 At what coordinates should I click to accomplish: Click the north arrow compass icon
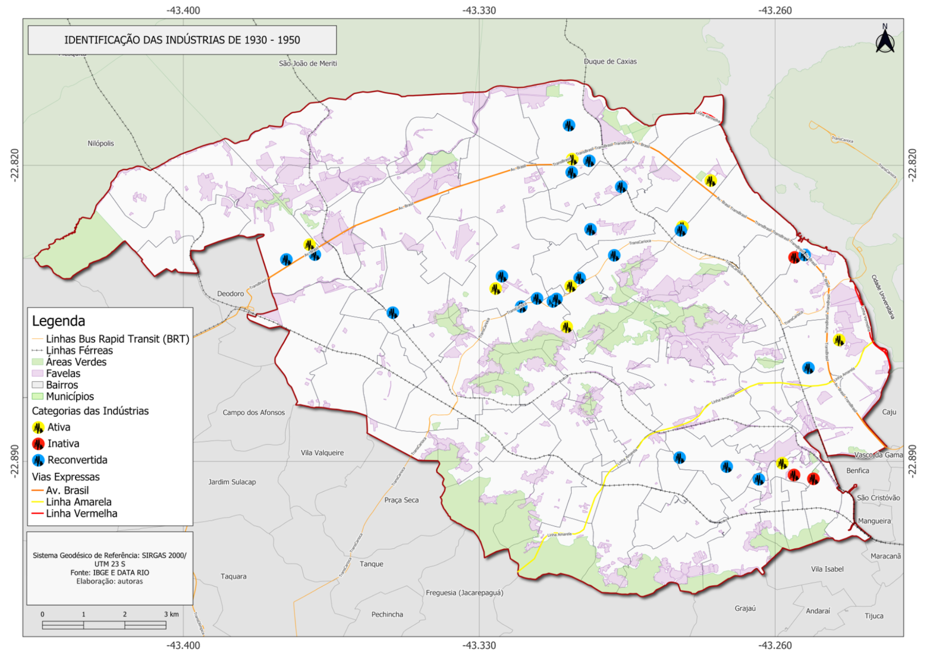tap(885, 41)
